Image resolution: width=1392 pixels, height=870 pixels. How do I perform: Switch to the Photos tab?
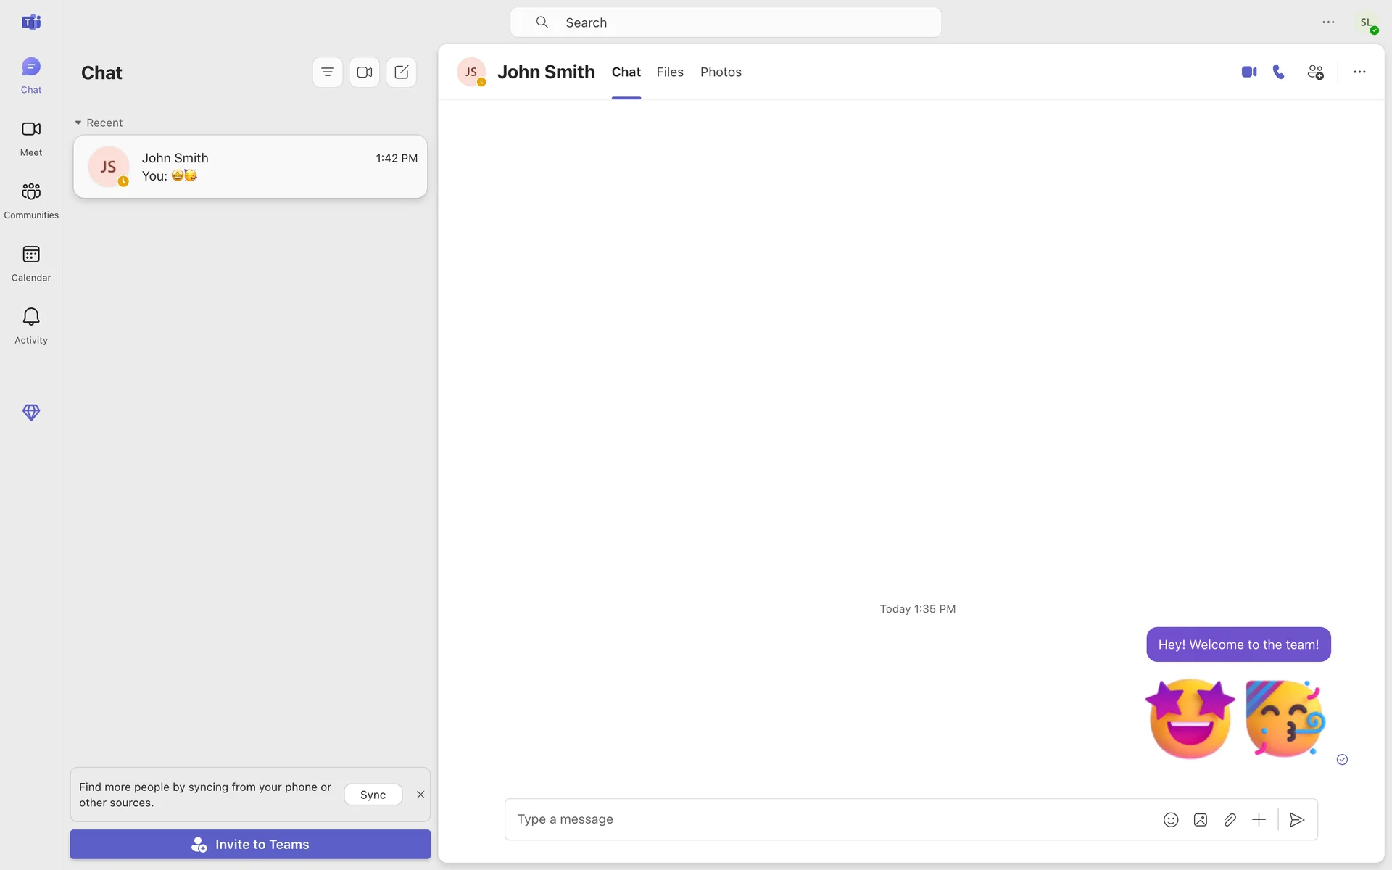coord(721,72)
